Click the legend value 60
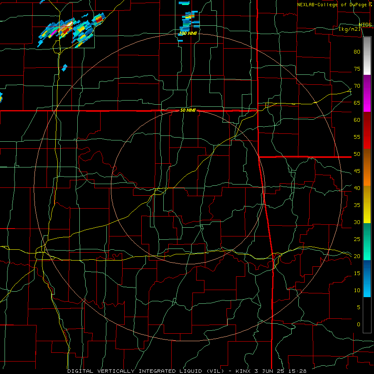 pyautogui.click(x=357, y=120)
